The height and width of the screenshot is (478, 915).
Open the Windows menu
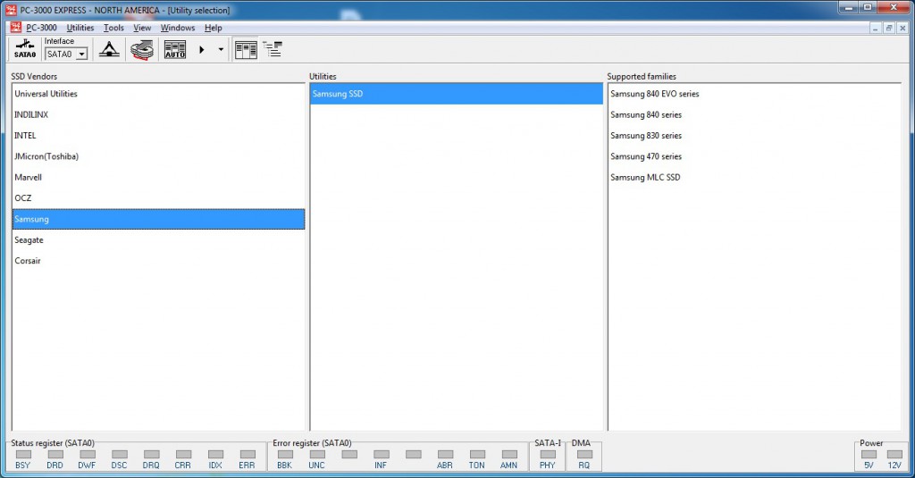(178, 28)
